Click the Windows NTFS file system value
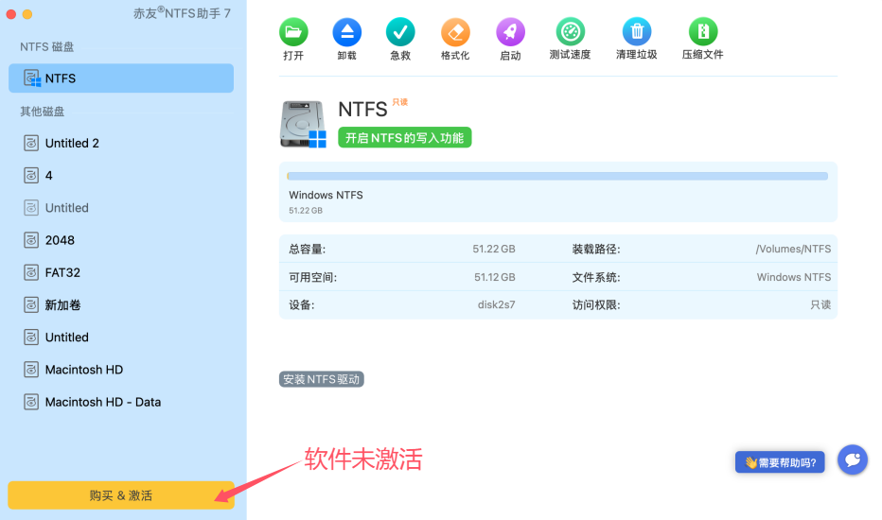This screenshot has height=520, width=882. tap(793, 277)
